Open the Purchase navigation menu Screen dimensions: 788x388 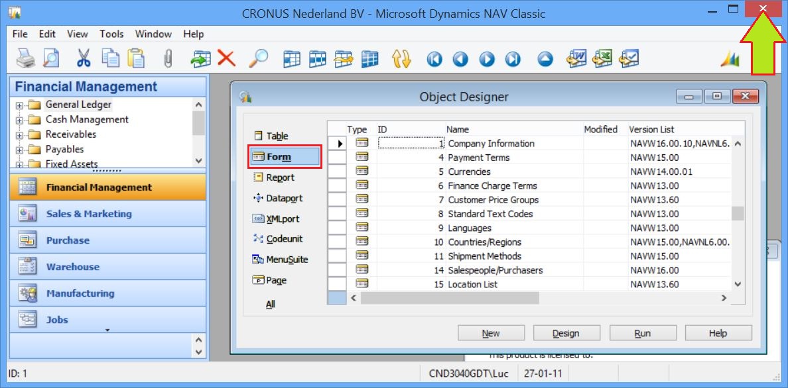[108, 240]
